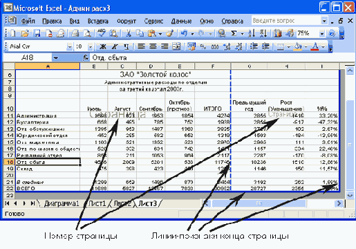Image resolution: width=356 pixels, height=249 pixels.
Task: Click the vertical scrollbar up arrow
Action: tap(350, 71)
